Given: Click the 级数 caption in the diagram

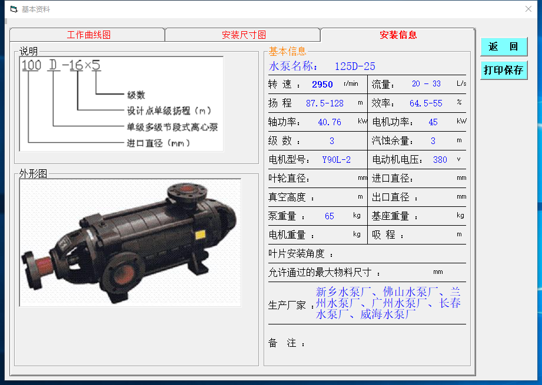Looking at the screenshot, I should coord(136,95).
